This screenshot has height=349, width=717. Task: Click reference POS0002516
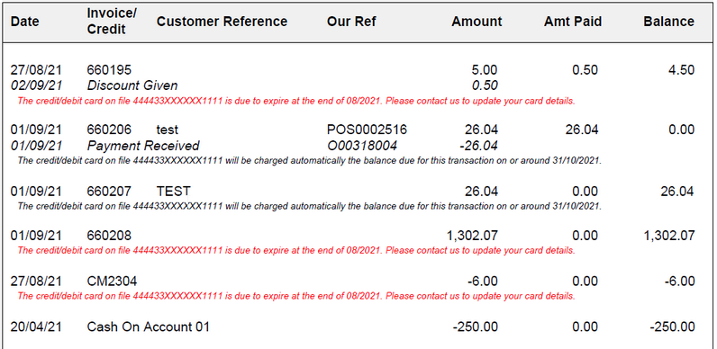(367, 130)
